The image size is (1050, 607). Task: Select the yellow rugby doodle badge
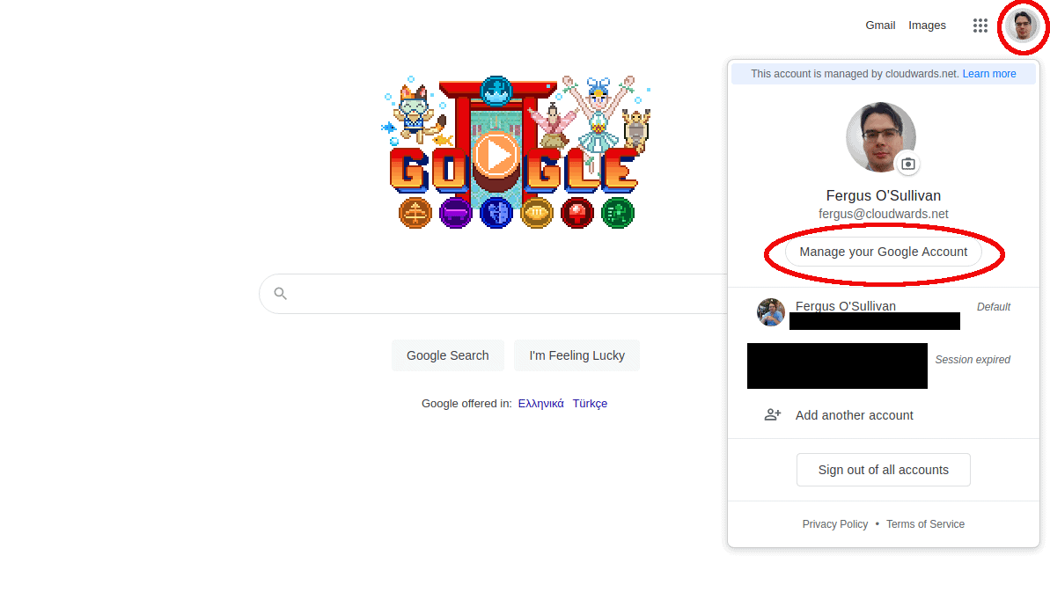(536, 214)
